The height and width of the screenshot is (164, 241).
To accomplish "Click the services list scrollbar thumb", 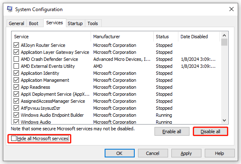I will click(x=224, y=42).
